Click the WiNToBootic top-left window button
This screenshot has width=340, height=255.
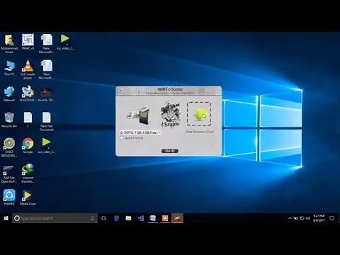pos(120,90)
